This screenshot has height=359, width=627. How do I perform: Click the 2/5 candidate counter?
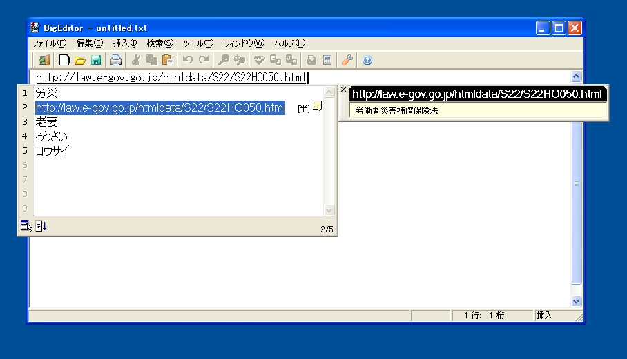point(327,229)
